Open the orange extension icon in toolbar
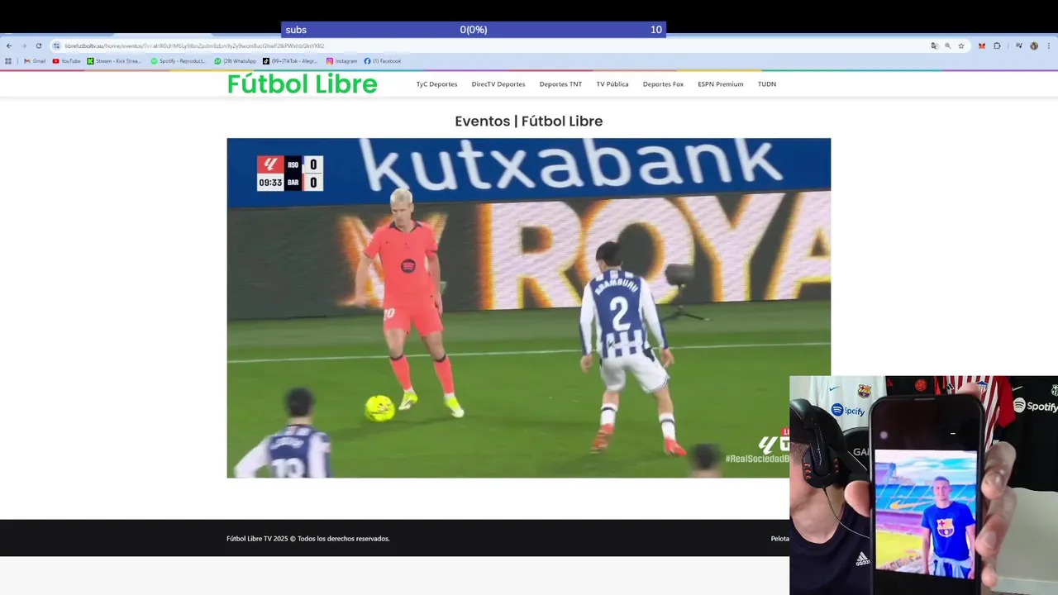This screenshot has width=1058, height=595. [x=981, y=45]
